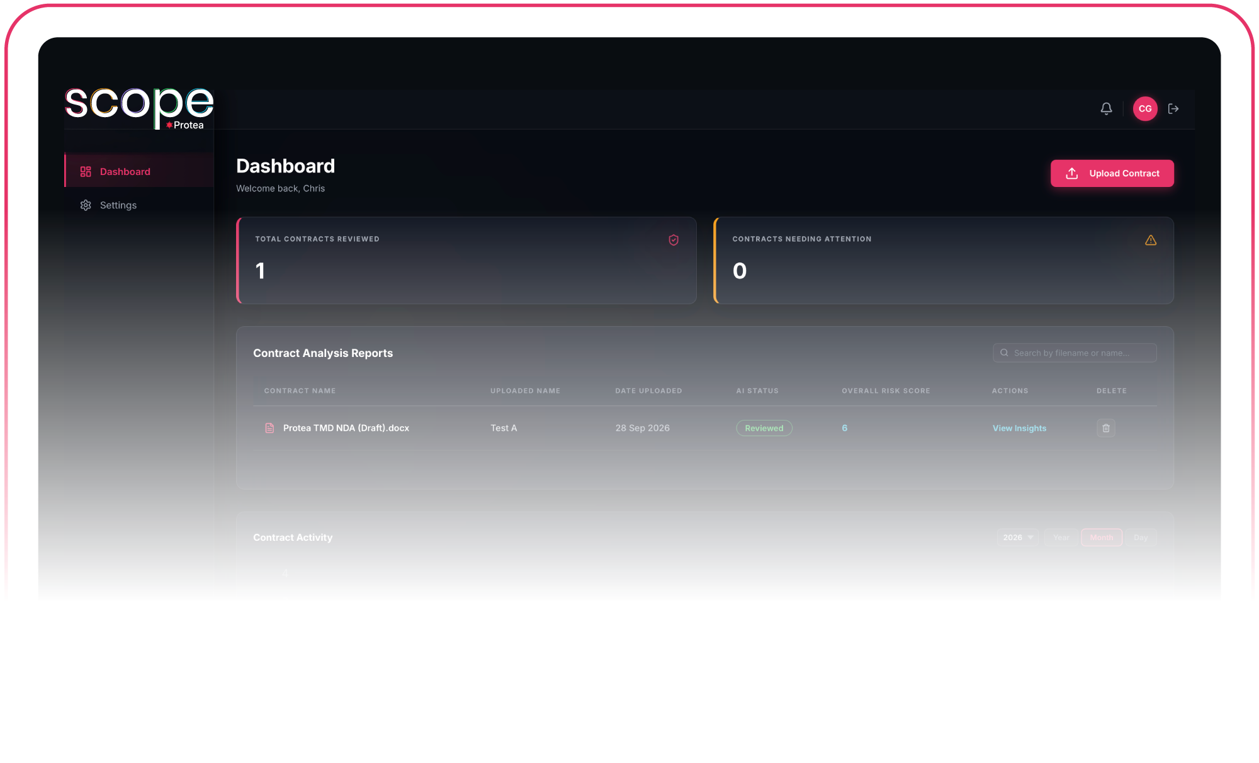Click the Upload Contract button

[1112, 173]
